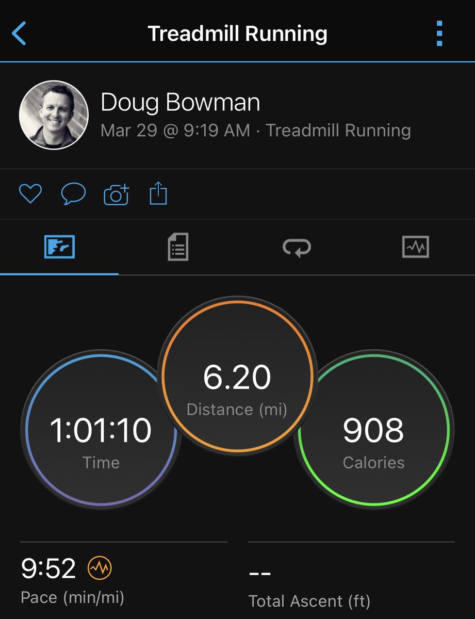Open the Charts graph tab

[x=415, y=247]
